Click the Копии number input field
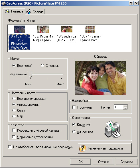 (119, 107)
